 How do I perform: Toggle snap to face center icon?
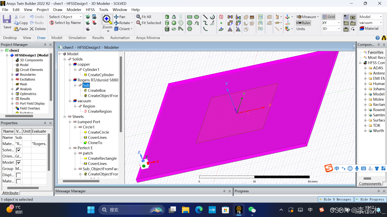(353, 17)
